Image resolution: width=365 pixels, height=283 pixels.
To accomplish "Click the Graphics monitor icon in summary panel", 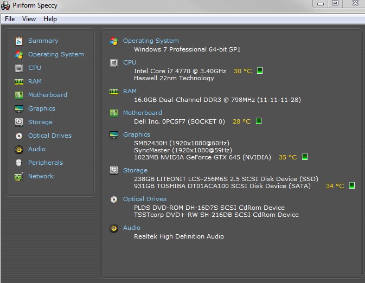I will coord(114,135).
